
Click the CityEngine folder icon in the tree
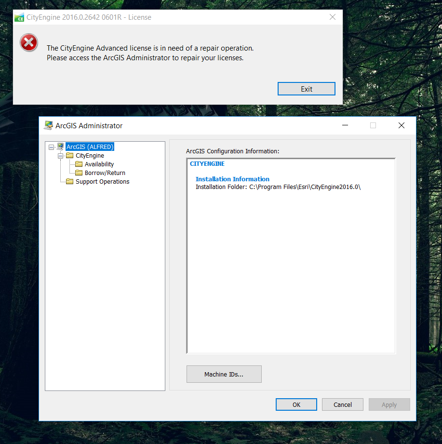click(x=69, y=155)
